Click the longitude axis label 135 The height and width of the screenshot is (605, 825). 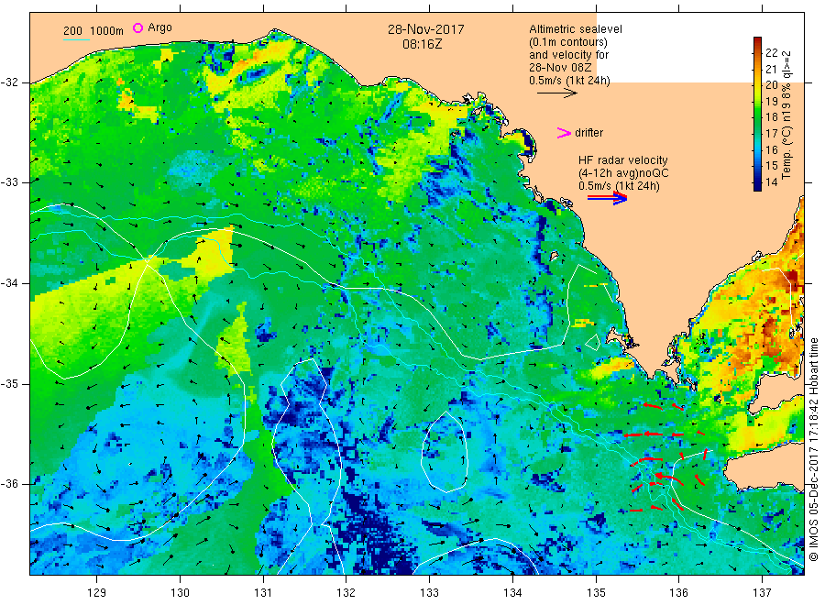[596, 593]
